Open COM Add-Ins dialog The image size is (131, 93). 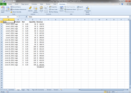click(35, 9)
